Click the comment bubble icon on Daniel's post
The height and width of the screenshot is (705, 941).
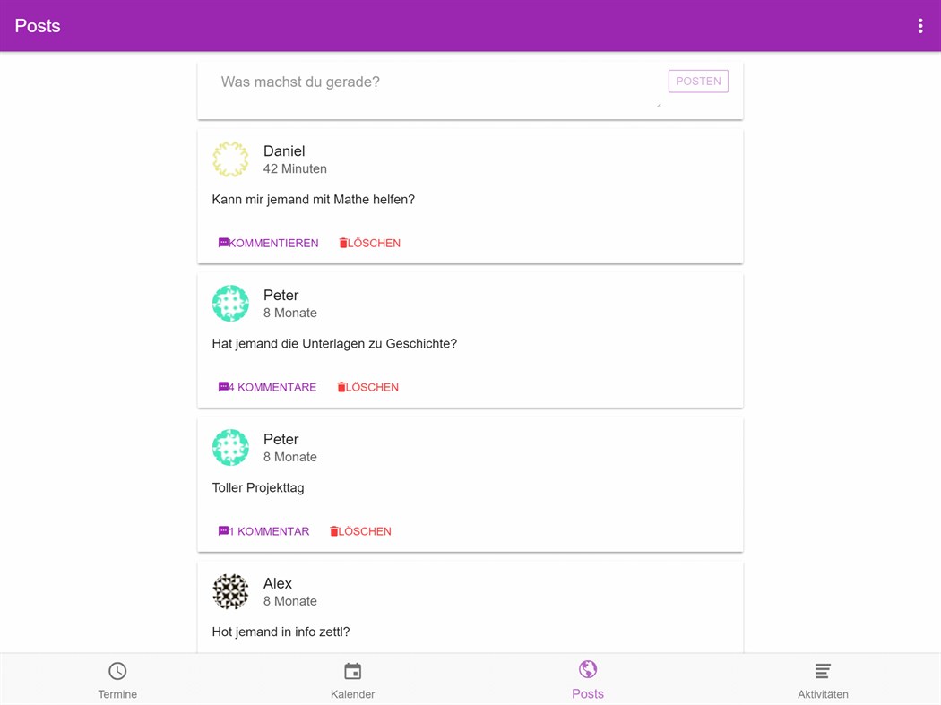(223, 243)
